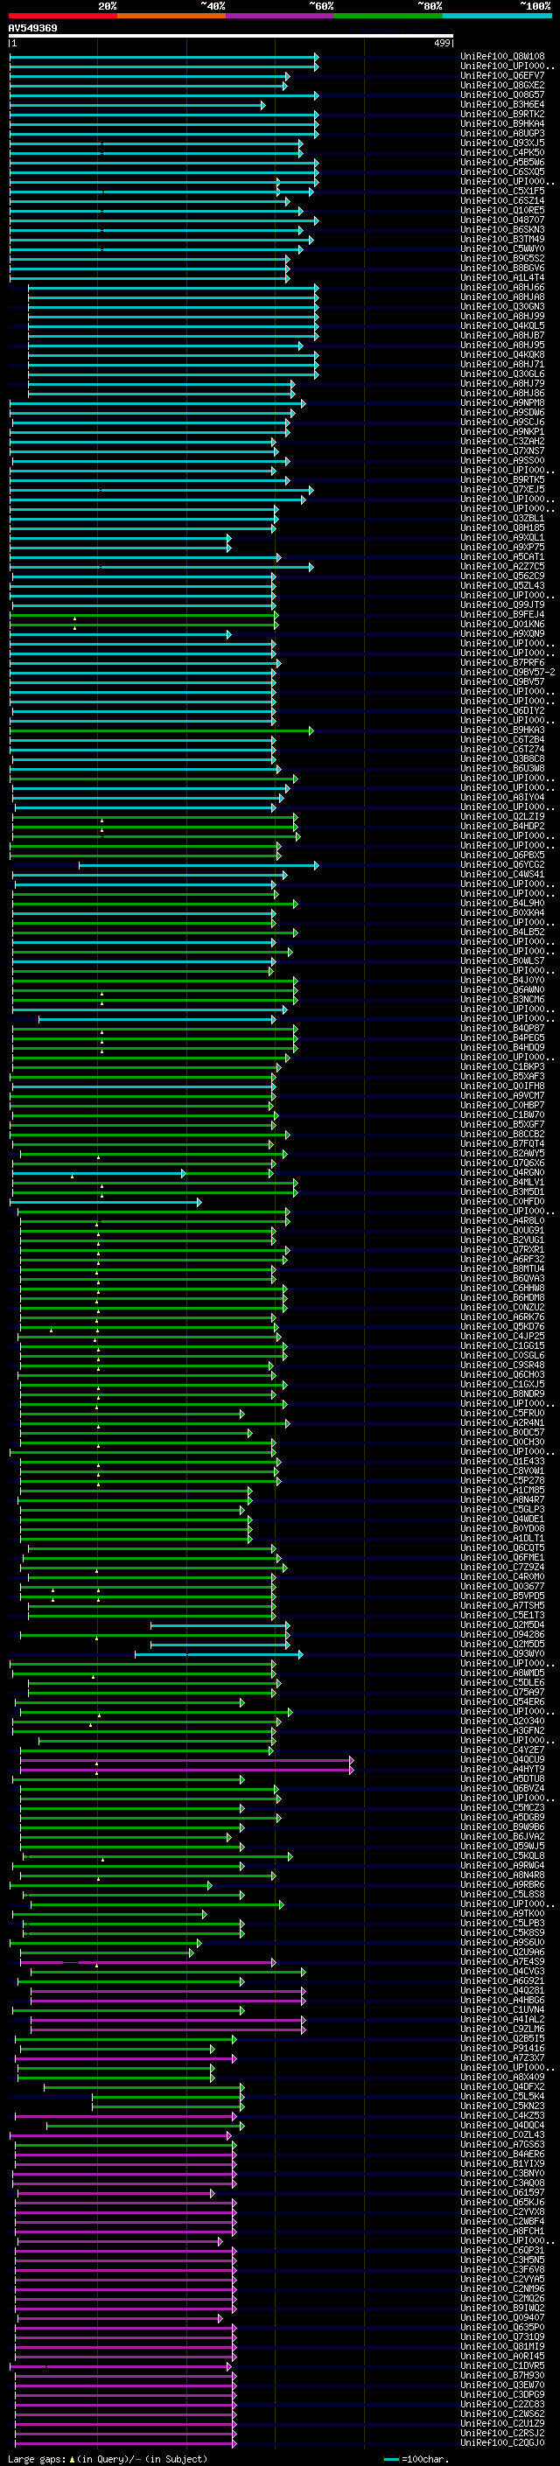Select the UniRef100_O48707 label
The height and width of the screenshot is (2466, 560).
pos(502,220)
